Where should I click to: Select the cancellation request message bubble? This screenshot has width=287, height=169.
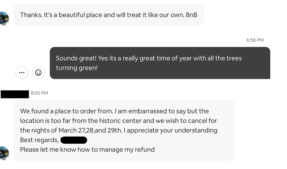124,130
